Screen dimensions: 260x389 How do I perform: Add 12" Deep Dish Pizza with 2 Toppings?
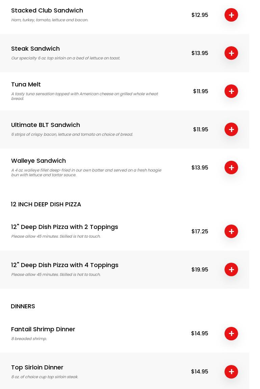point(231,231)
